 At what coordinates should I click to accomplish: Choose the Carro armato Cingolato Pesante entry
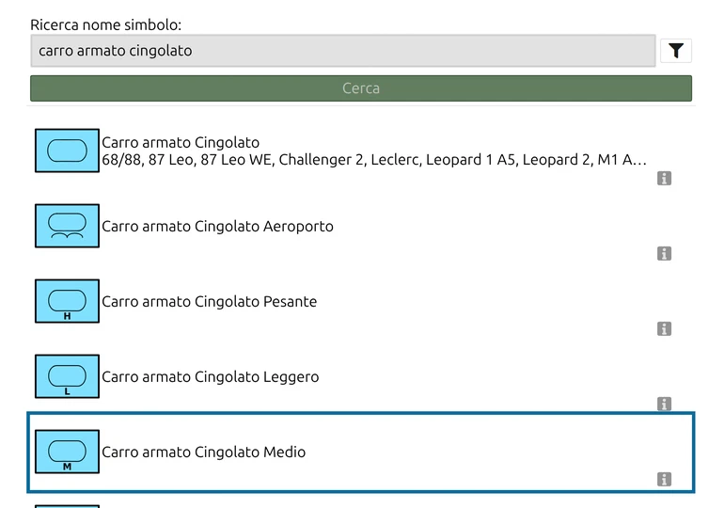point(361,302)
